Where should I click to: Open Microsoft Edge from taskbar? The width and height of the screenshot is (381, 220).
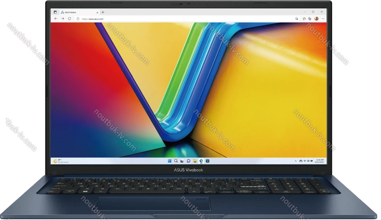[x=201, y=160]
